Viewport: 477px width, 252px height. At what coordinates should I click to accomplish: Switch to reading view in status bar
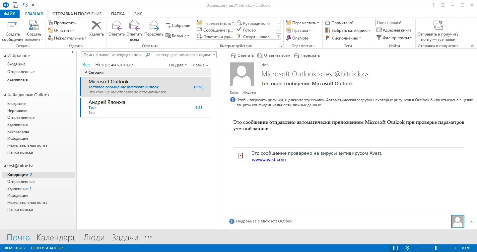[x=408, y=248]
